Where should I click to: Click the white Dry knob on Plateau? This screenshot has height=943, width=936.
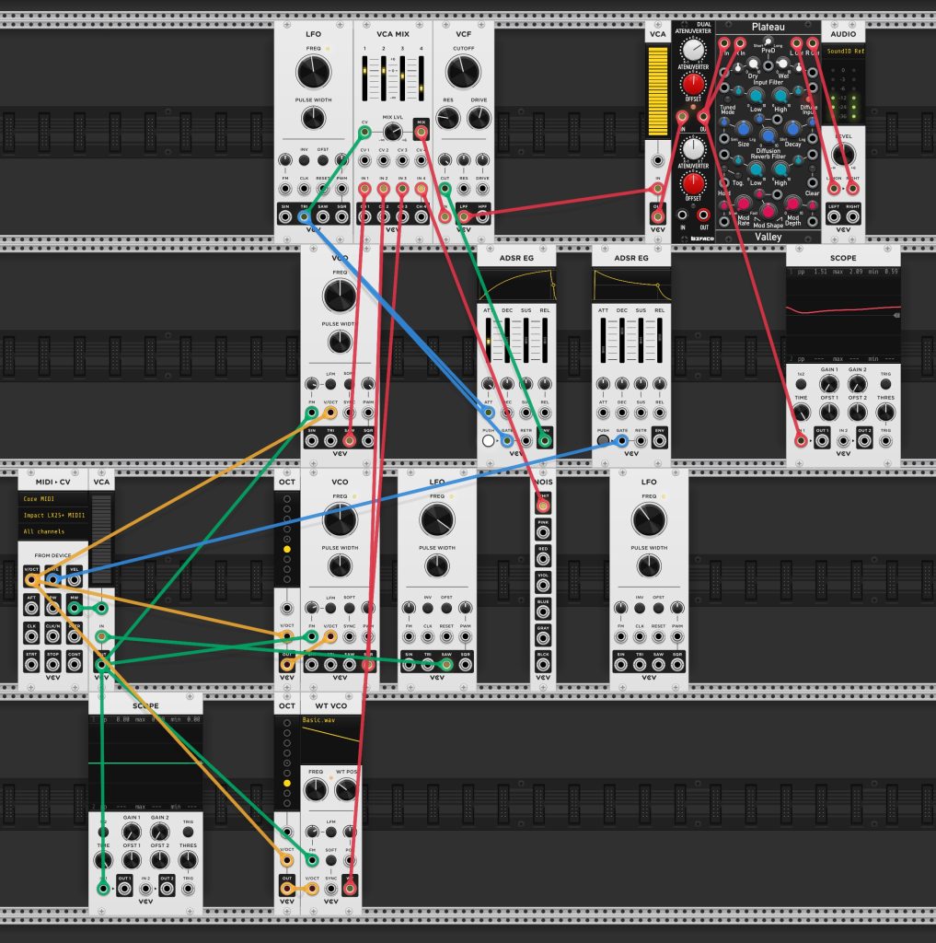click(x=753, y=64)
